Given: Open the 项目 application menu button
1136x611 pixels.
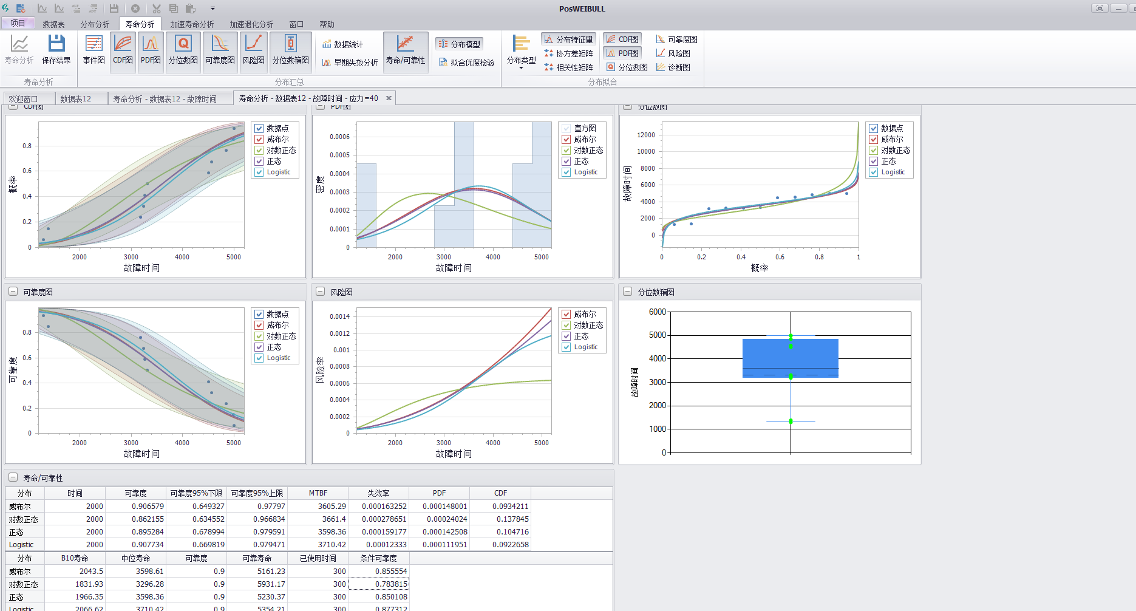Looking at the screenshot, I should [18, 23].
